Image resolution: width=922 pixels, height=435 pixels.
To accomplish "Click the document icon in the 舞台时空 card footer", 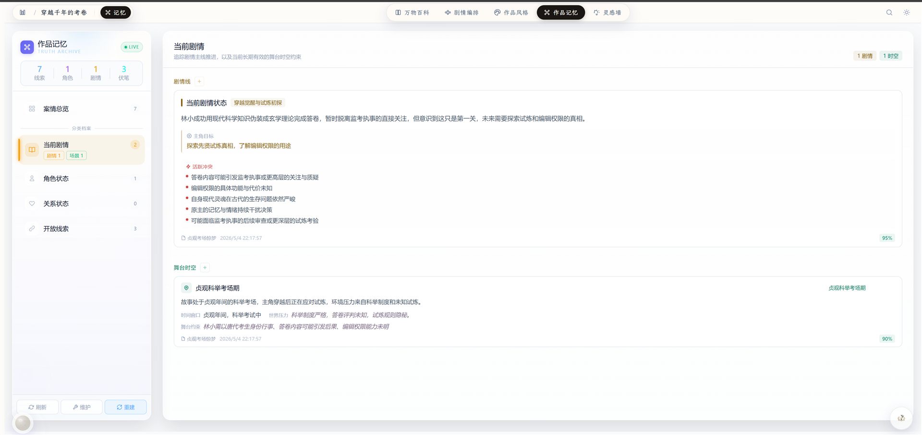I will (183, 339).
